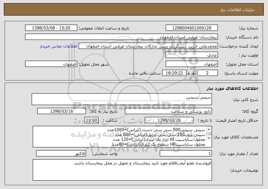
Task: Select the quantity field showing 1
Action: tap(186, 154)
